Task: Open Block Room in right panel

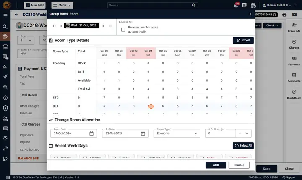Action: pos(294,95)
